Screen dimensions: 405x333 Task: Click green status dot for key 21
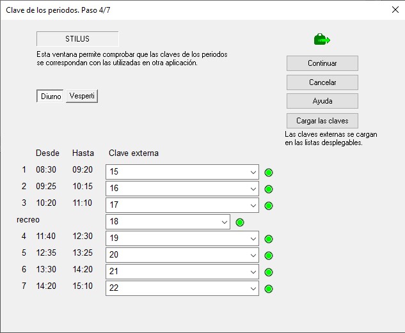coord(269,272)
